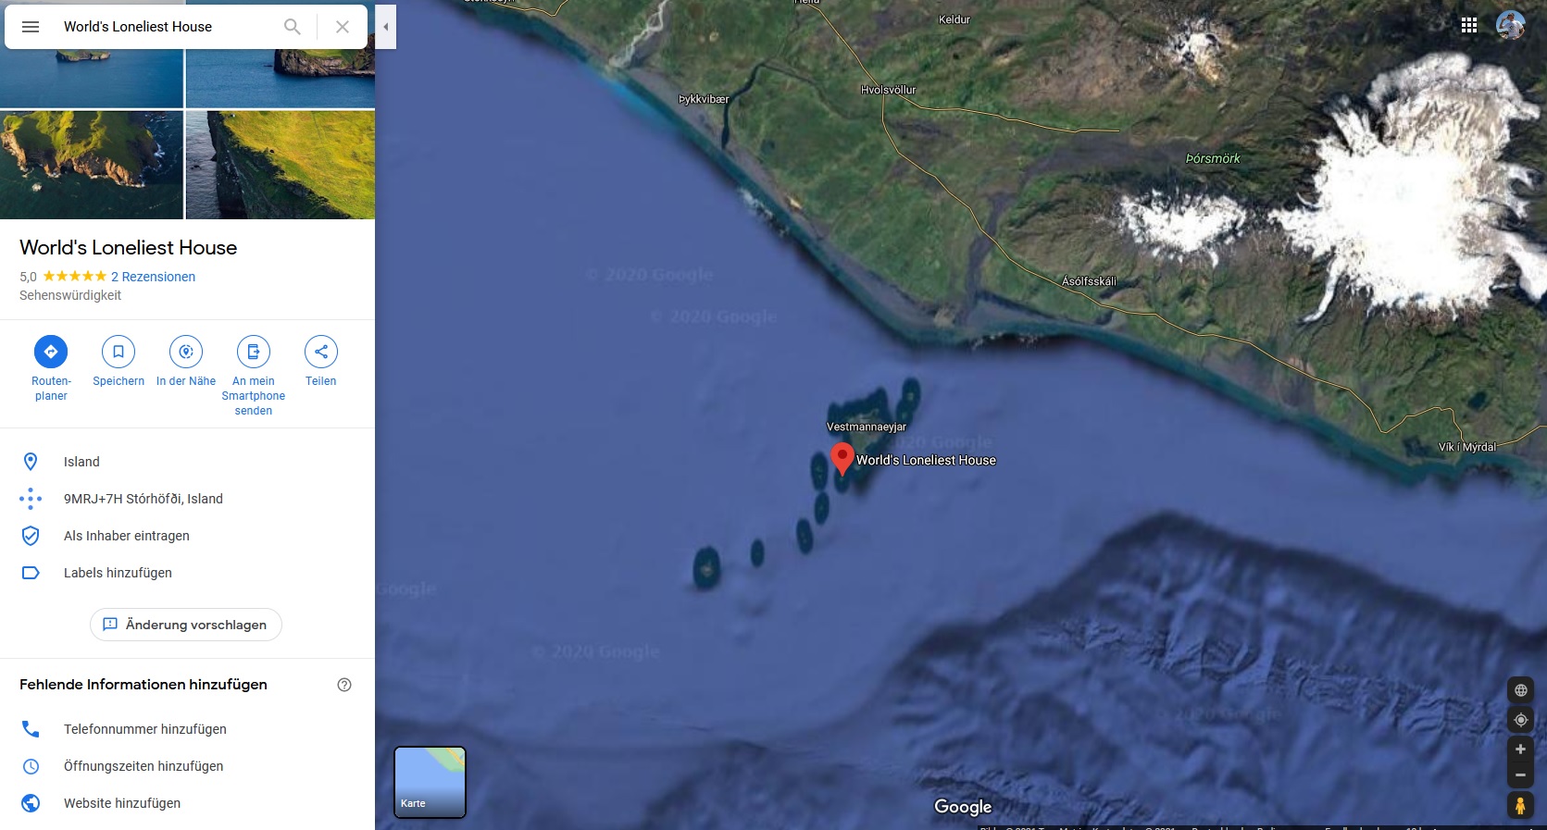1547x830 pixels.
Task: Open the top-right cliff photo
Action: tap(281, 79)
